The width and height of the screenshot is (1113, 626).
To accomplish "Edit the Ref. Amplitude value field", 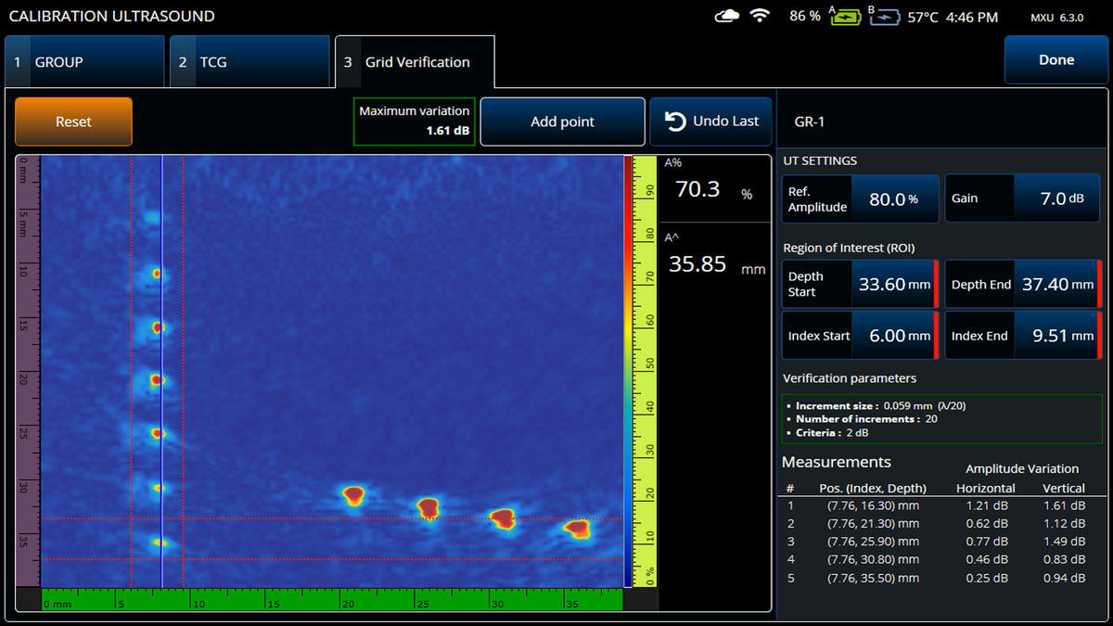I will [x=894, y=198].
